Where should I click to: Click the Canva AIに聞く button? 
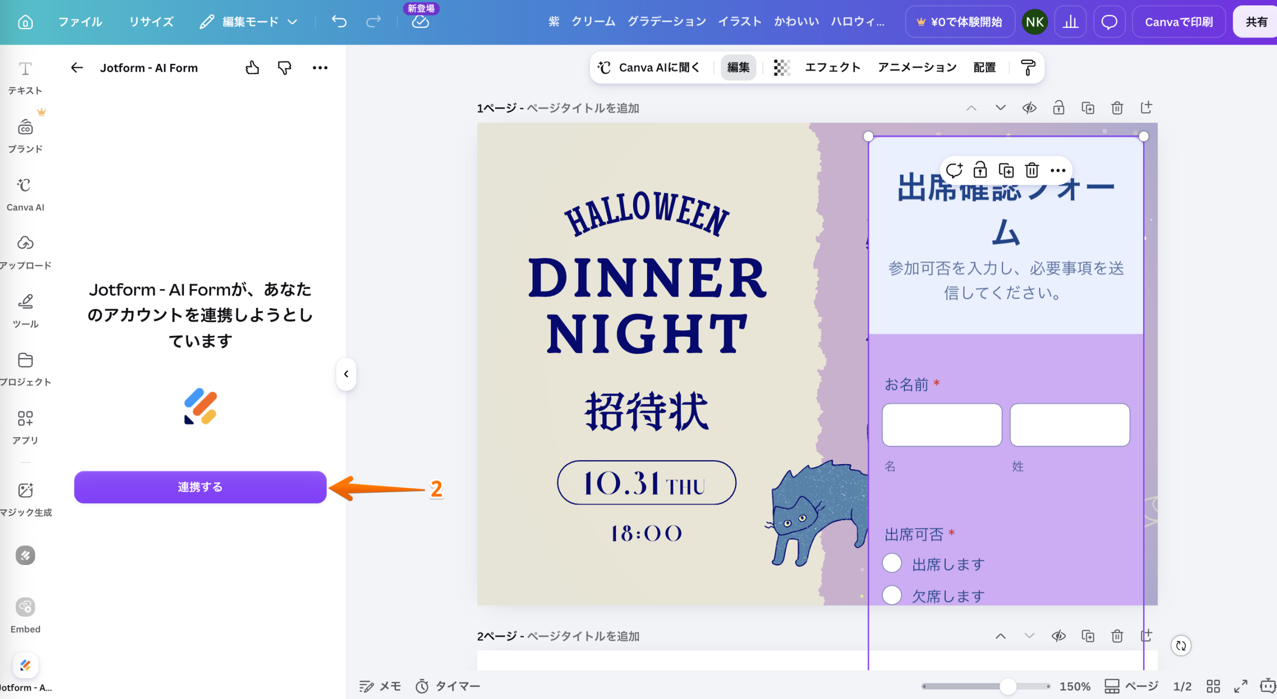click(649, 67)
